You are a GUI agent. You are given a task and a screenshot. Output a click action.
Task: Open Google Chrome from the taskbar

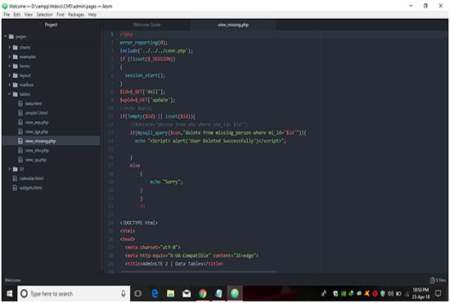coord(203,293)
